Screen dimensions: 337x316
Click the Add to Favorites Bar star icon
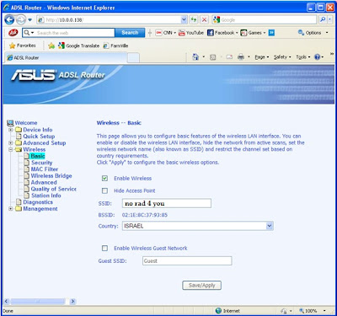click(x=51, y=46)
